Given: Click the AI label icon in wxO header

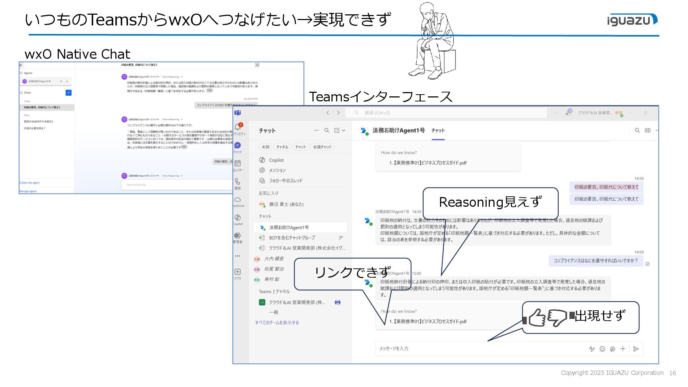Looking at the screenshot, I should click(x=257, y=65).
